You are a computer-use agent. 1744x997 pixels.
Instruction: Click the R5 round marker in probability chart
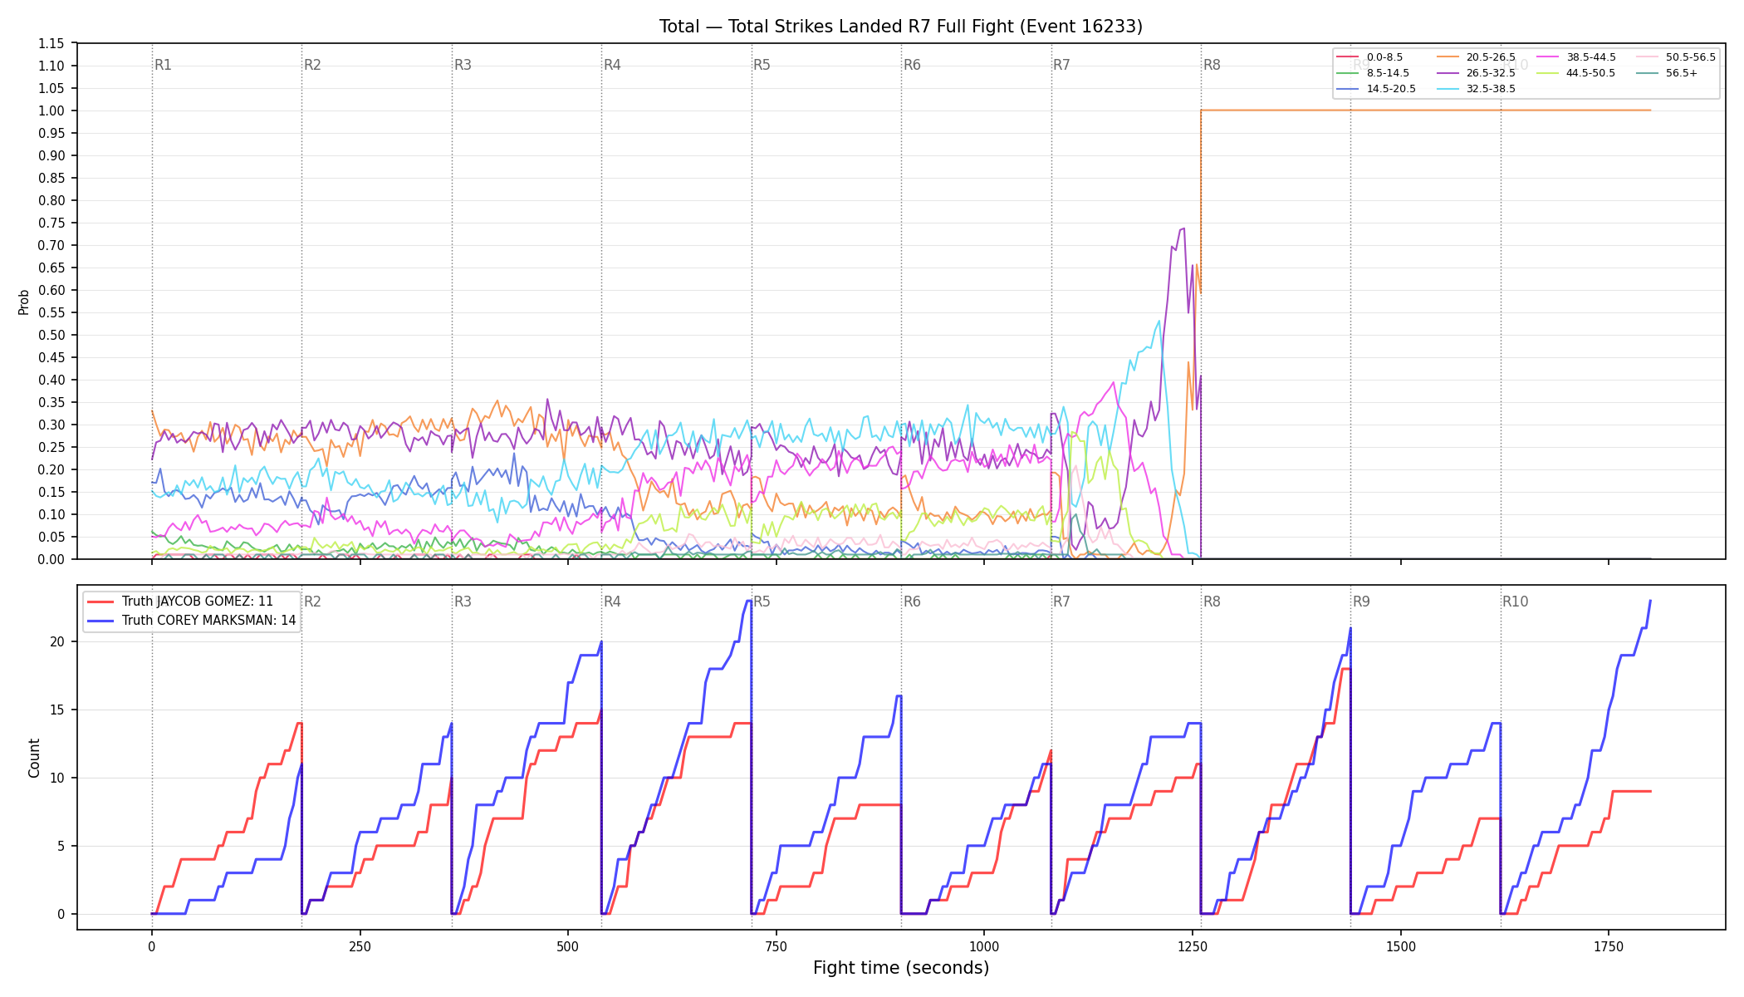[x=762, y=65]
